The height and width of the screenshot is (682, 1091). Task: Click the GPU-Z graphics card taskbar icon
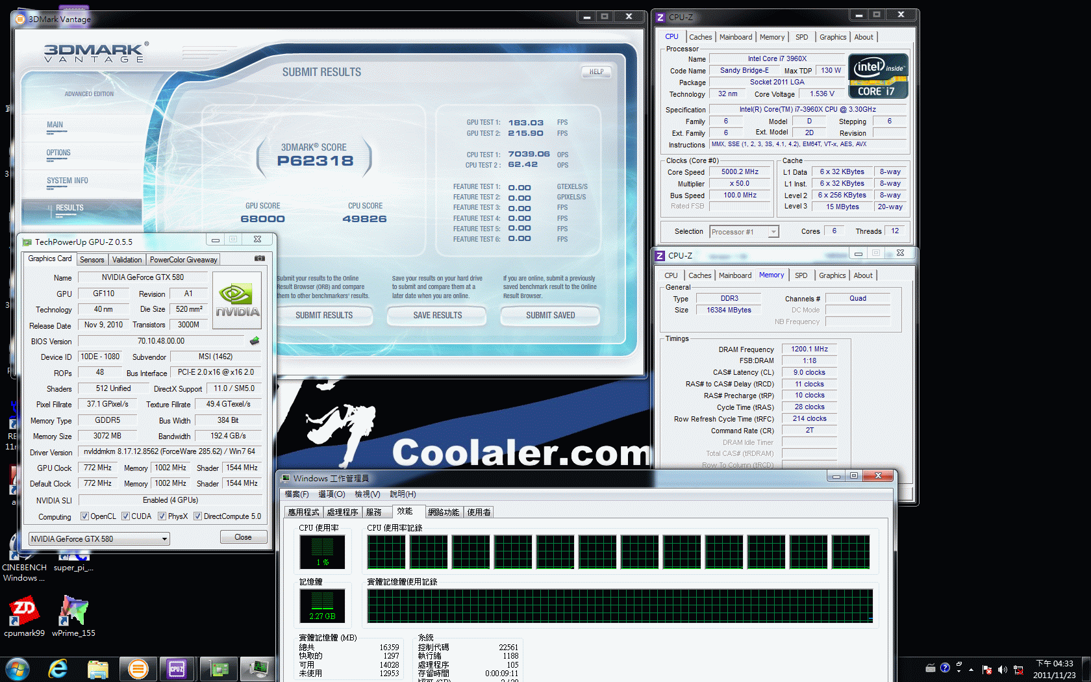pyautogui.click(x=218, y=669)
